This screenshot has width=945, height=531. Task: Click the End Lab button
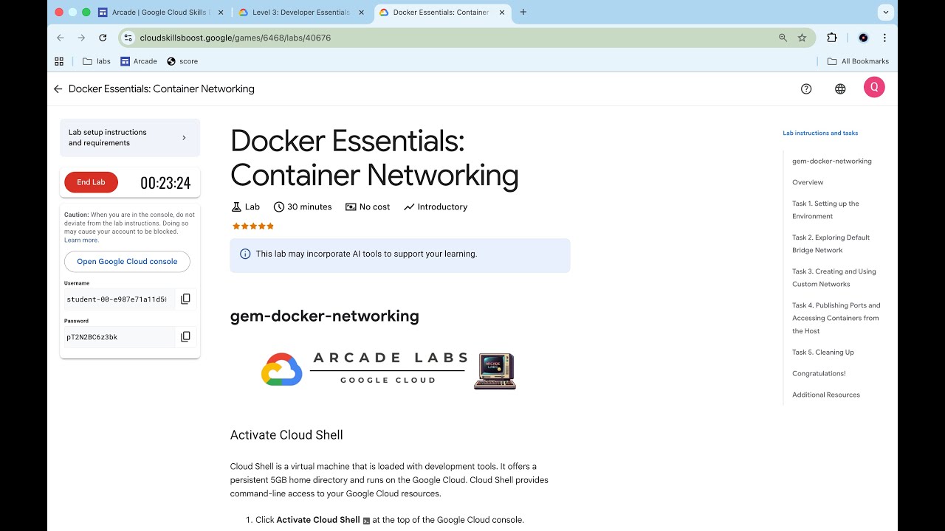91,182
